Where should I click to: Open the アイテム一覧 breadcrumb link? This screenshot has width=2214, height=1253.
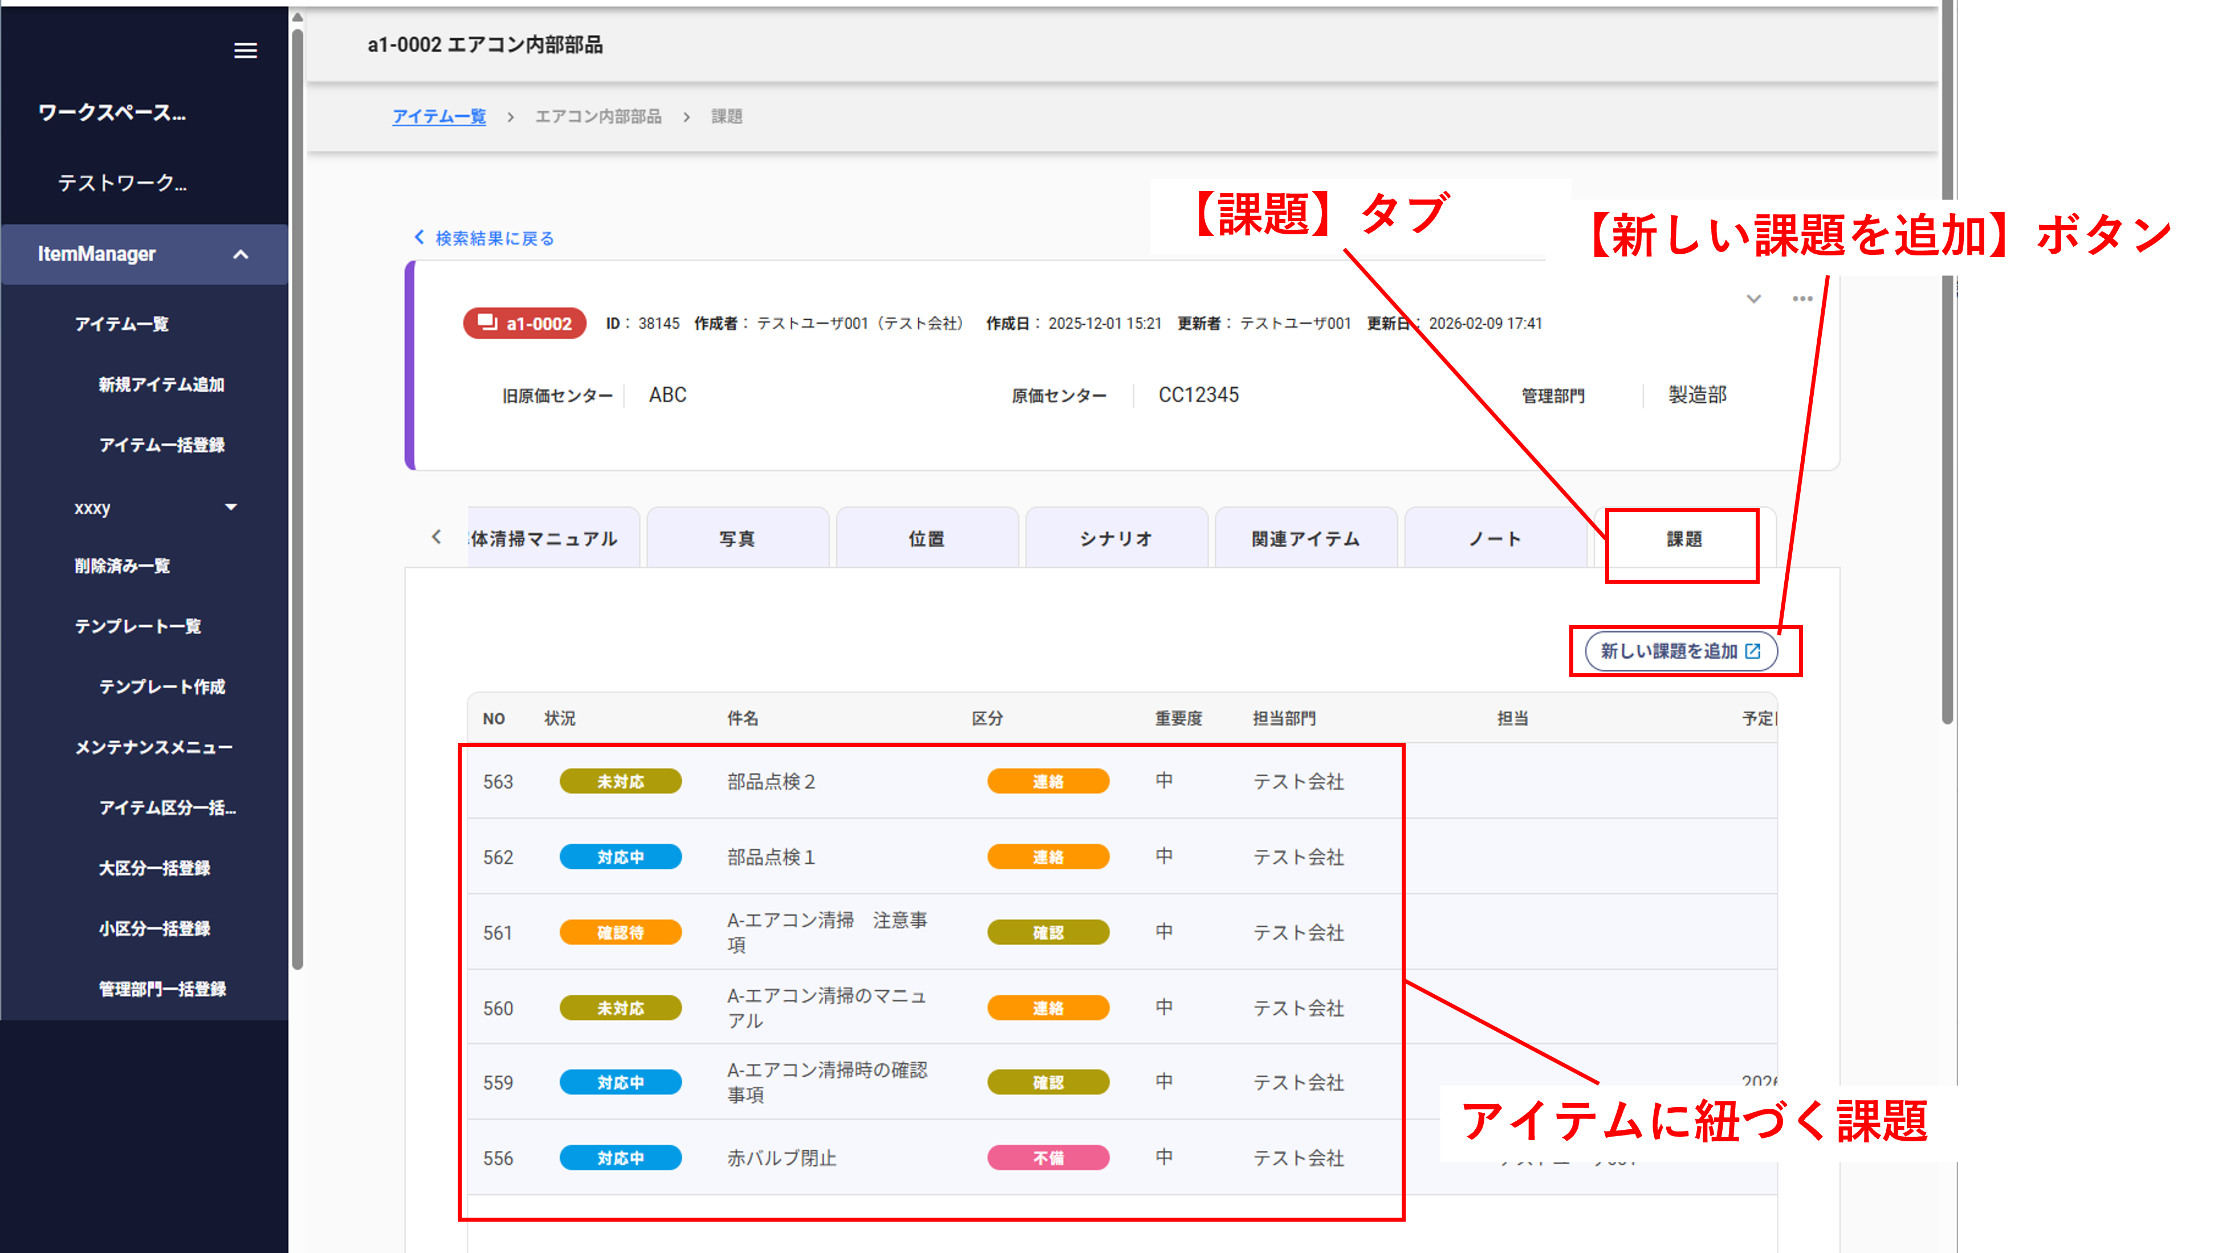tap(439, 116)
